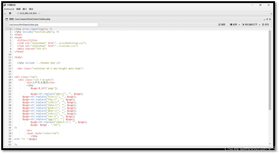Open the AntSword menu
This screenshot has height=154, width=279.
pyautogui.click(x=9, y=9)
